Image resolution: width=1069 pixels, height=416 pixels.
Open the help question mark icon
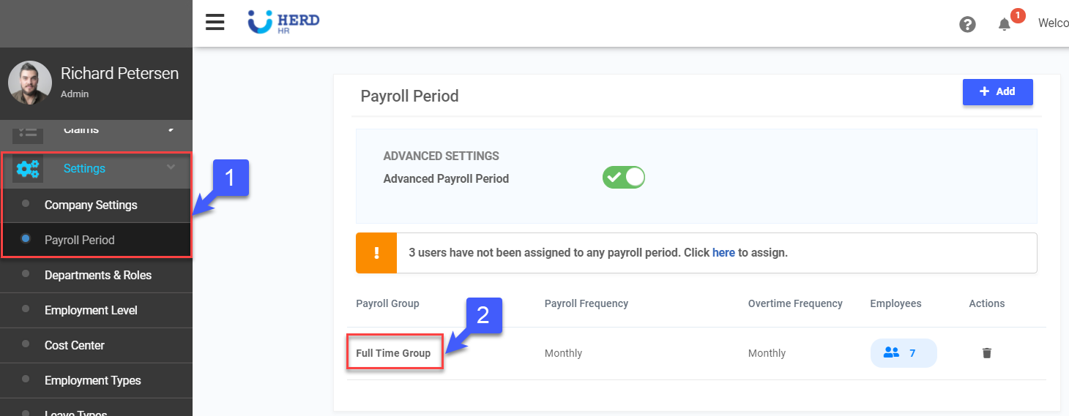967,24
